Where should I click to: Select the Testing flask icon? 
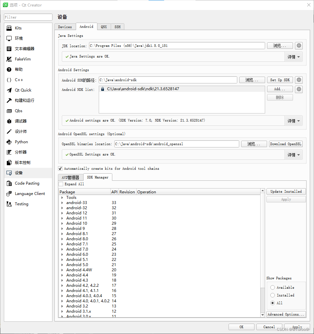tap(9, 204)
